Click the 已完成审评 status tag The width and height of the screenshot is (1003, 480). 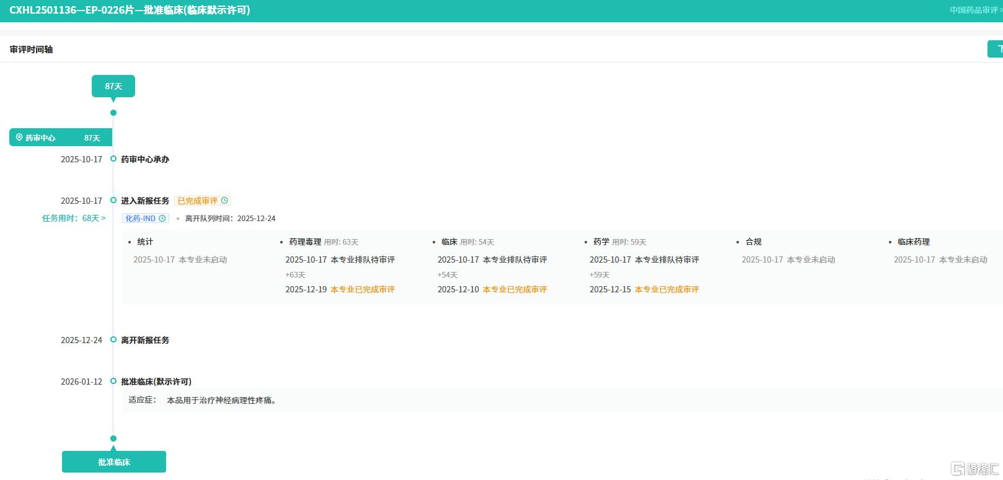click(203, 201)
